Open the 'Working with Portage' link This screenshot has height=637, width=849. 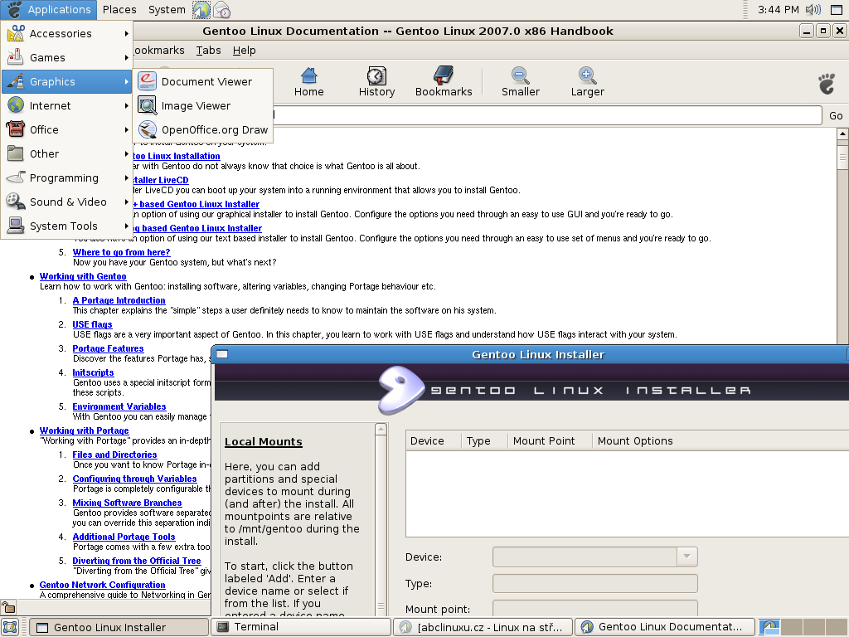click(84, 430)
